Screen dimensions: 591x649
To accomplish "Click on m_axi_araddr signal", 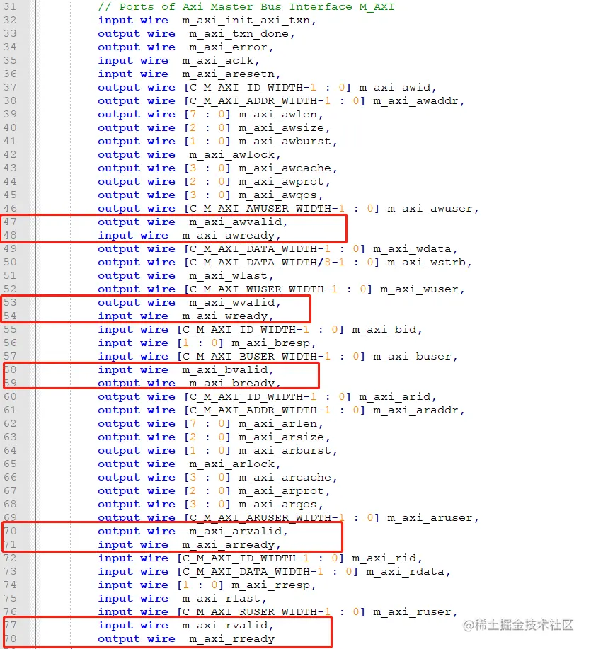I will click(x=416, y=410).
